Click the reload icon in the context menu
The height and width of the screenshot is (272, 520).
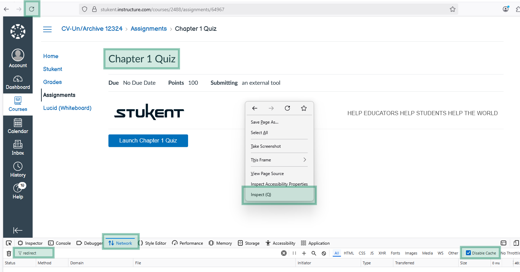click(287, 109)
